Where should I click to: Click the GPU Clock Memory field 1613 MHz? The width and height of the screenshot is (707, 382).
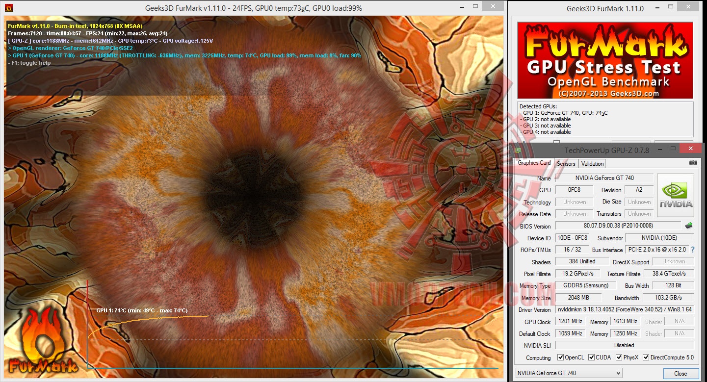click(x=625, y=321)
